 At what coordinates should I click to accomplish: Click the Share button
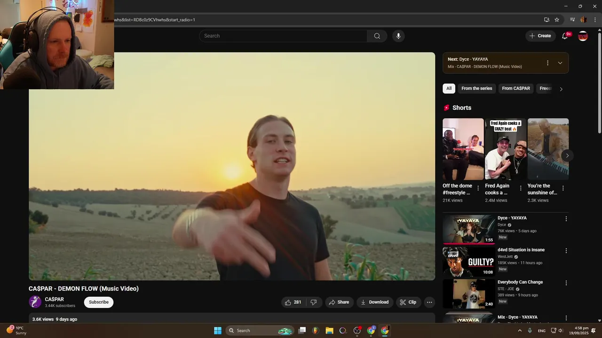click(x=339, y=302)
